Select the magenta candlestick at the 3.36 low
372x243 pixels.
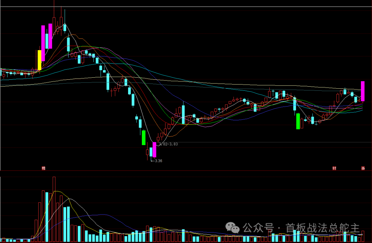tap(154, 150)
